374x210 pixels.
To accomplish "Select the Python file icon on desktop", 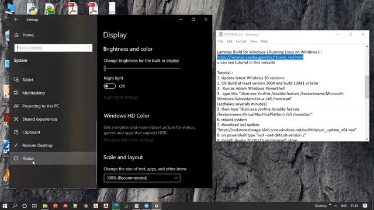I will tap(32, 8).
